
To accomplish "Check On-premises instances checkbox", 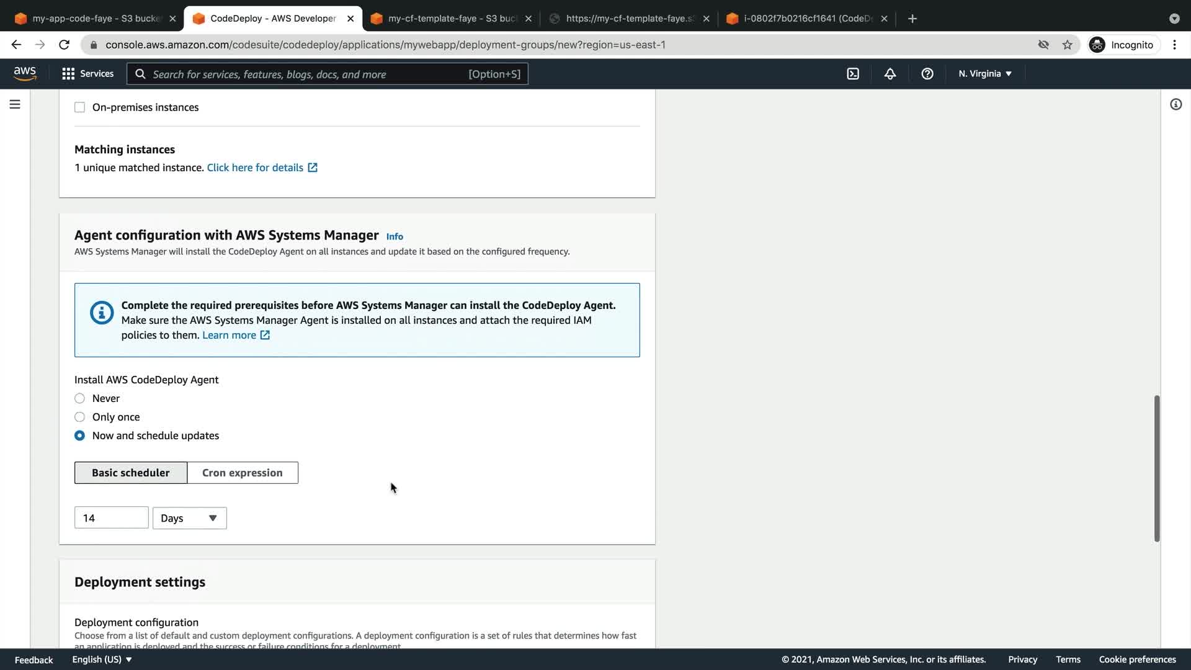I will pos(80,107).
